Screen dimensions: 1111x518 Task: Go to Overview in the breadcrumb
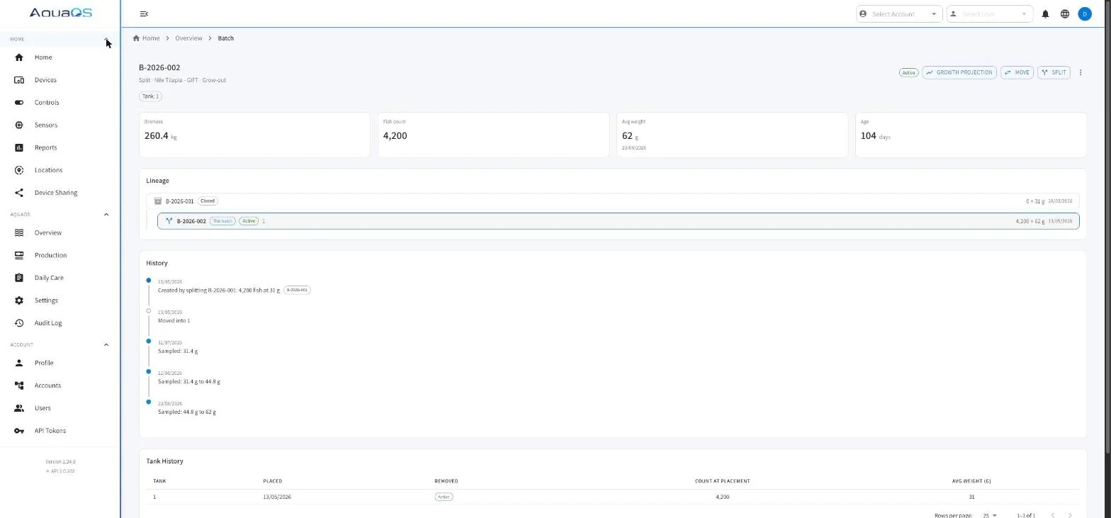188,38
